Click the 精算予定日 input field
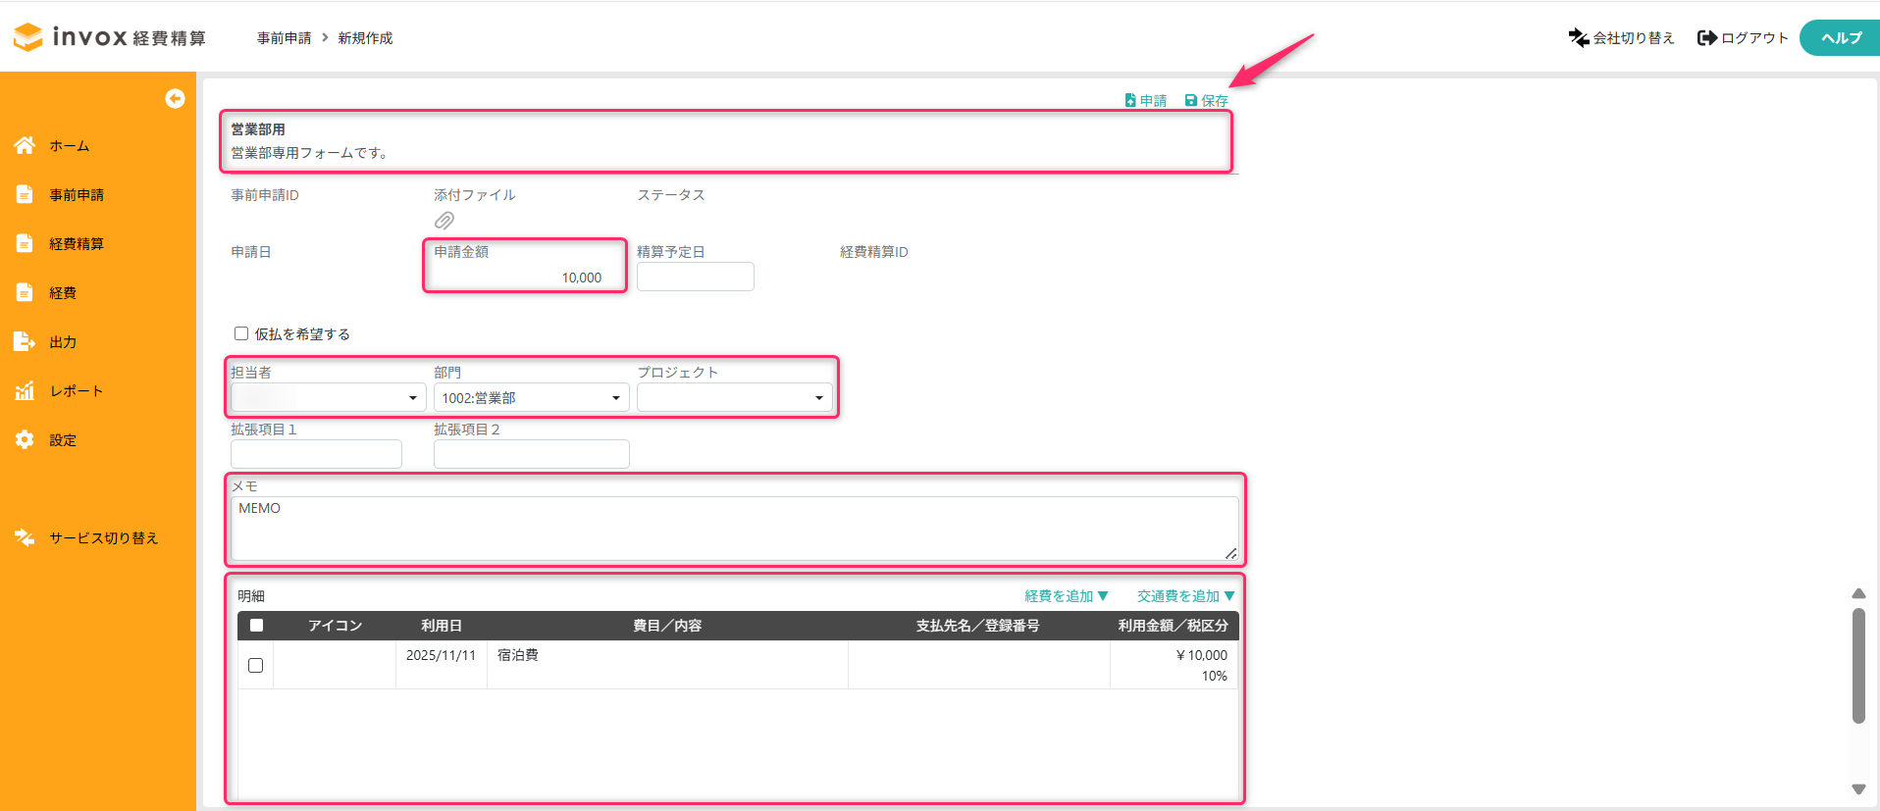This screenshot has height=811, width=1880. pos(695,277)
